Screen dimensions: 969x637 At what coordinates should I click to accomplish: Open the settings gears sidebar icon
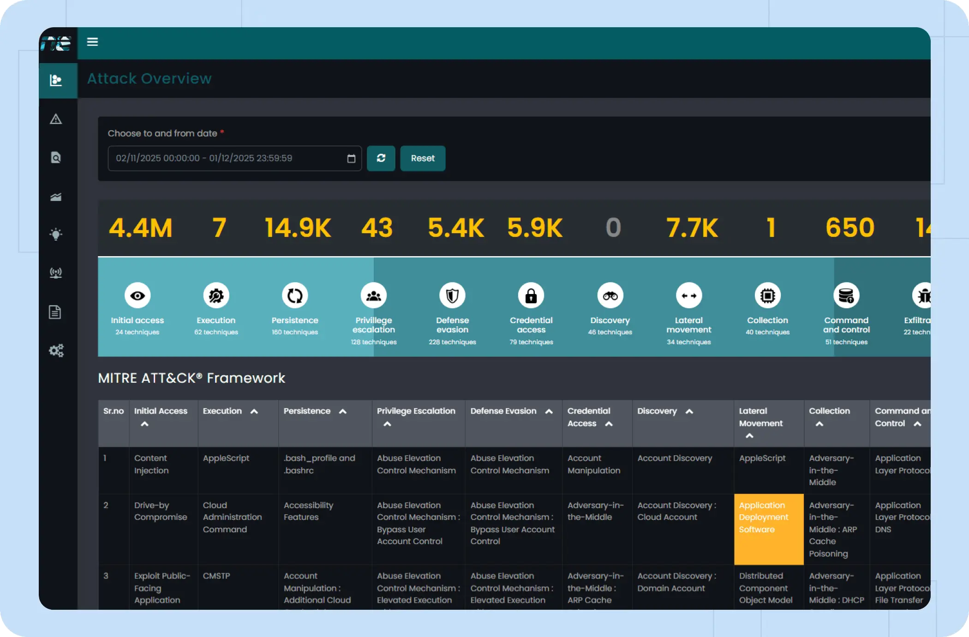click(x=56, y=351)
